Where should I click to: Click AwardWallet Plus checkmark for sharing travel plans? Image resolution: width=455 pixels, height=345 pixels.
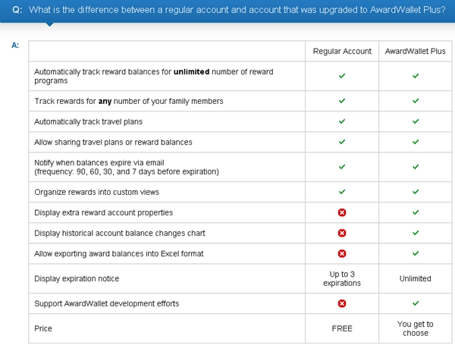tap(416, 142)
